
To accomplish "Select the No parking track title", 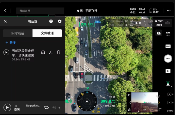I will (33, 106).
